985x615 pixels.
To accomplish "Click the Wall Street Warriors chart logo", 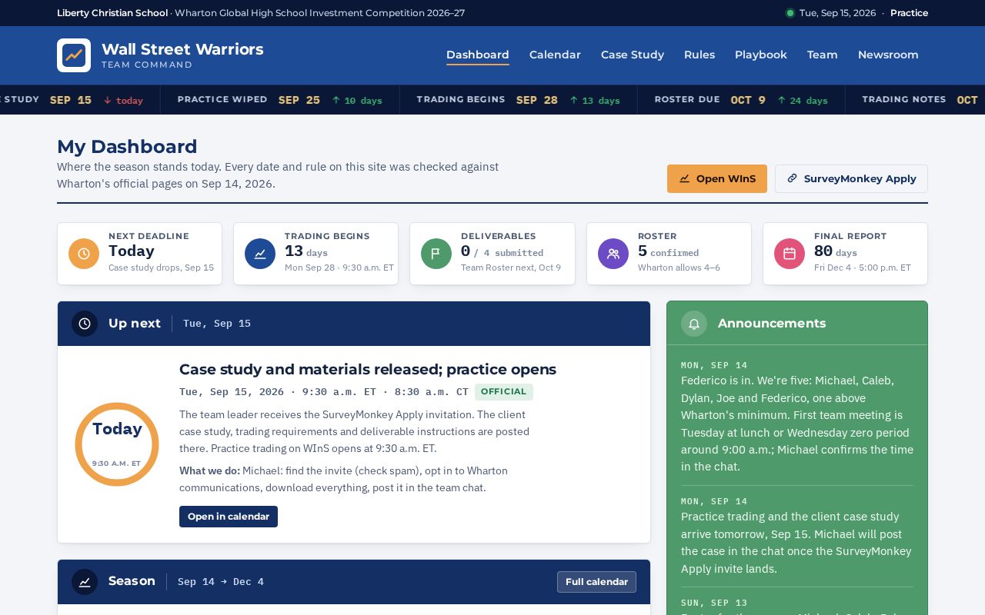I will [x=74, y=55].
